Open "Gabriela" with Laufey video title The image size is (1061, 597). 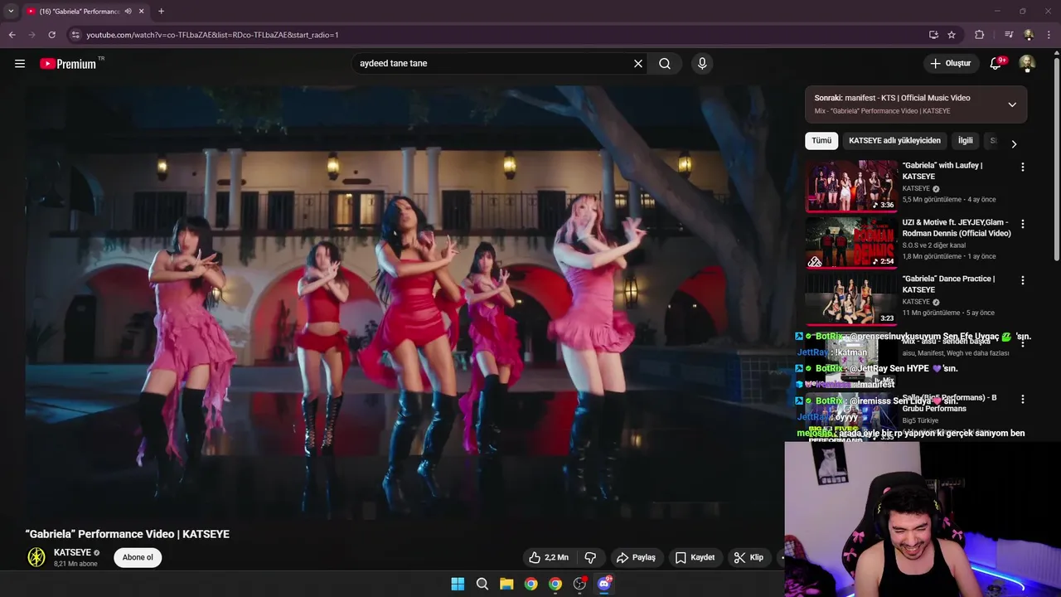click(x=942, y=171)
